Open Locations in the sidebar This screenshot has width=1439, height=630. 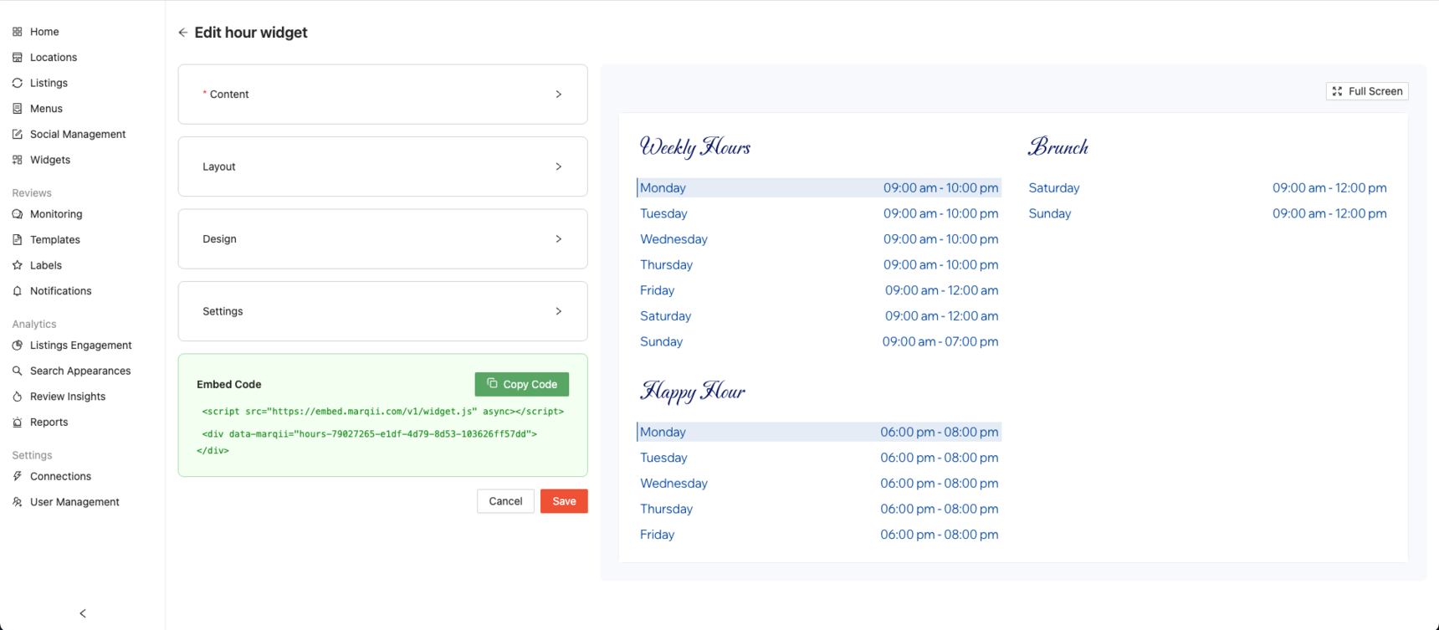coord(54,58)
